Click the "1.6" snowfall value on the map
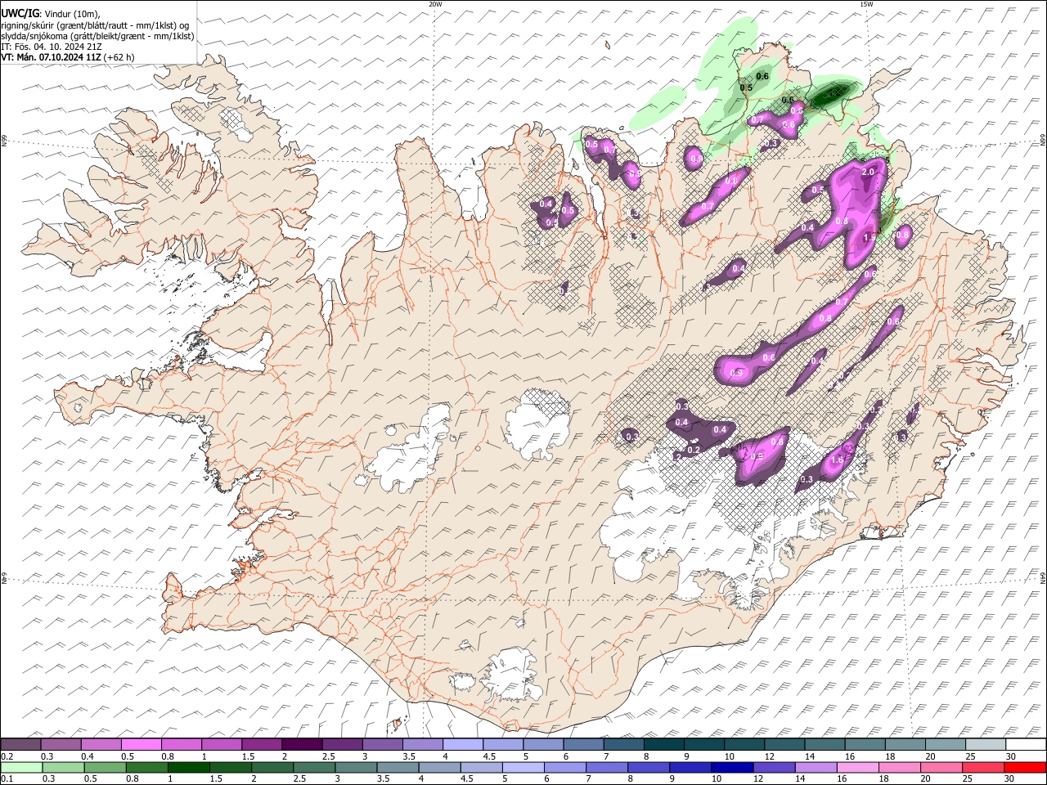Screen dimensions: 1047x785 coord(837,460)
